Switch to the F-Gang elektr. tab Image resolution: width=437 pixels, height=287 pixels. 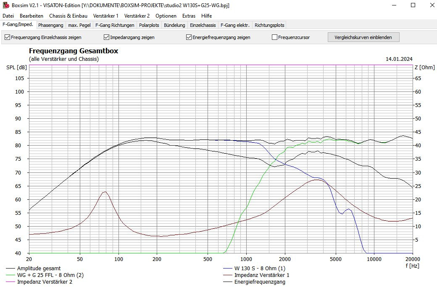[235, 25]
